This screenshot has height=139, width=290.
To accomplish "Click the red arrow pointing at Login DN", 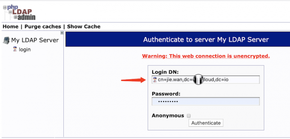I will click(x=133, y=80).
